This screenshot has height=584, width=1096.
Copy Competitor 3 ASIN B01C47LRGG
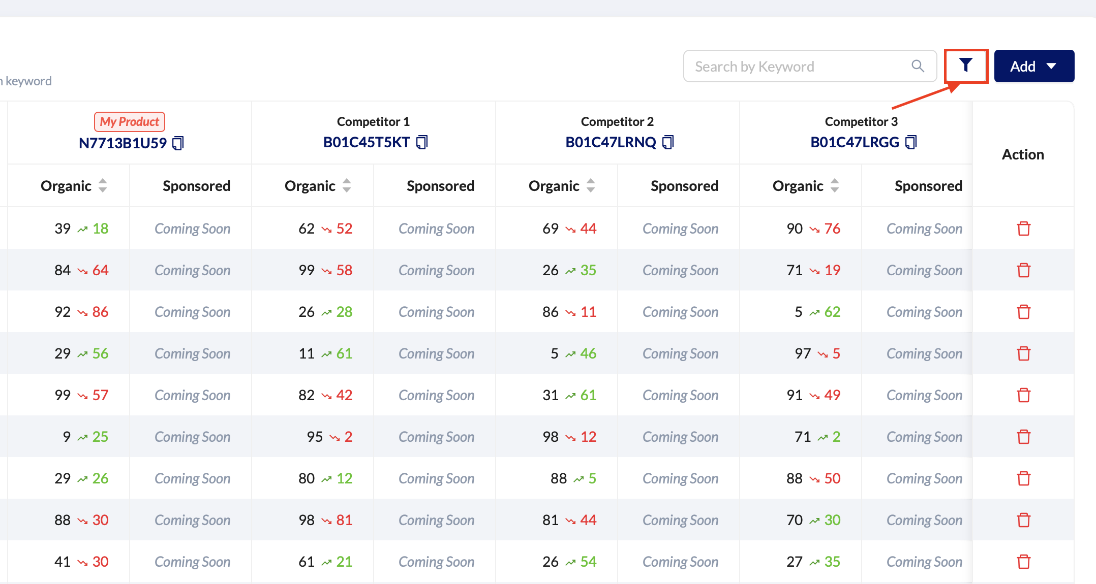(911, 142)
